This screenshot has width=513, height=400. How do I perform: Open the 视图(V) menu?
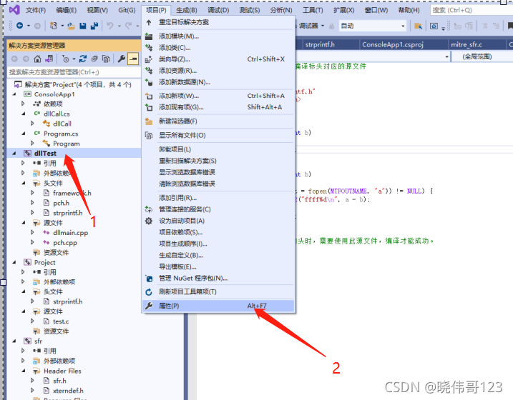pyautogui.click(x=97, y=10)
